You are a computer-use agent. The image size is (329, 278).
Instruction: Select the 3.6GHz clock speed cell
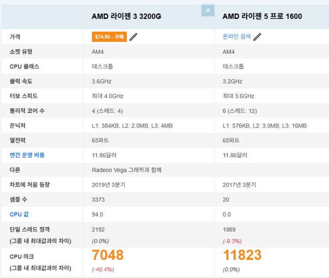(102, 81)
